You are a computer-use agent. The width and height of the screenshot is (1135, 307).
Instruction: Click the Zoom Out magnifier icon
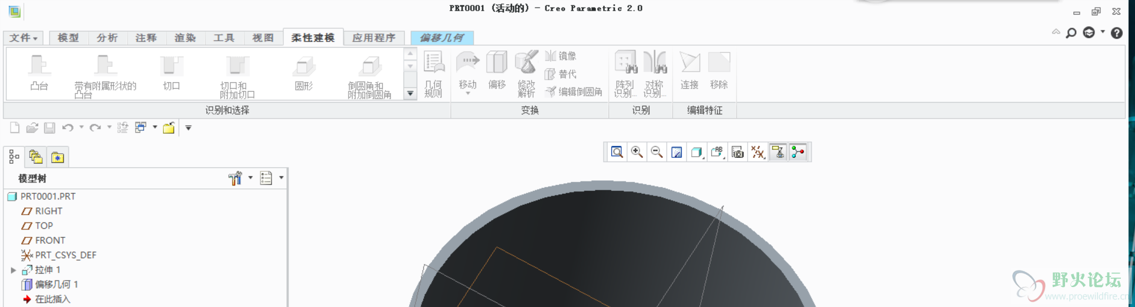pyautogui.click(x=657, y=153)
